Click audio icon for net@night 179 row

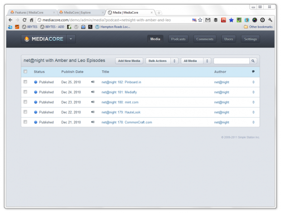[92, 112]
